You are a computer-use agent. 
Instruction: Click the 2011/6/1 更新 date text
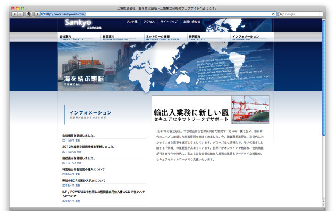coord(71,140)
